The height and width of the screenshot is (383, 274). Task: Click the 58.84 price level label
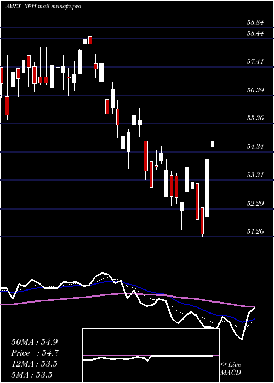tap(255, 23)
